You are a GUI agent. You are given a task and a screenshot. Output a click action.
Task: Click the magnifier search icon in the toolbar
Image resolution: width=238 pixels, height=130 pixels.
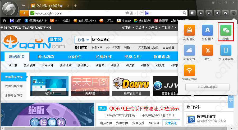click(184, 13)
